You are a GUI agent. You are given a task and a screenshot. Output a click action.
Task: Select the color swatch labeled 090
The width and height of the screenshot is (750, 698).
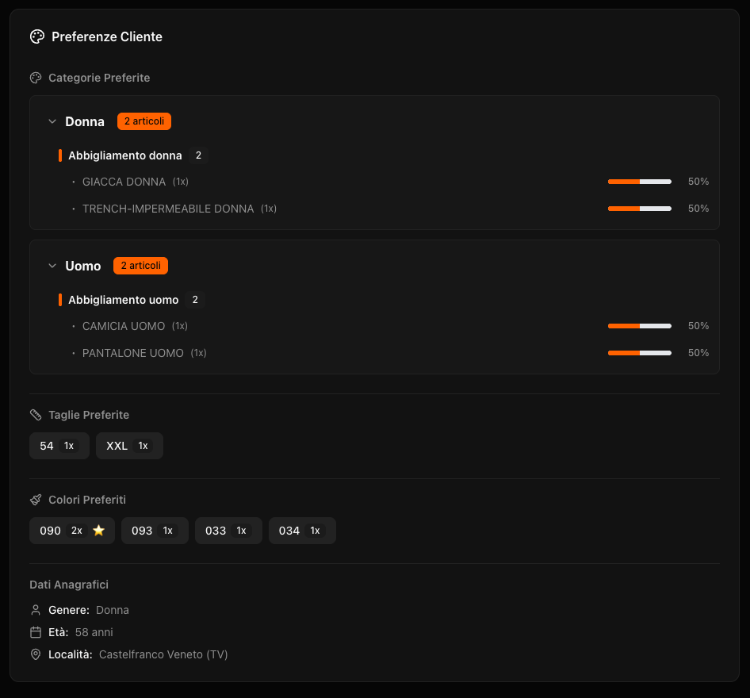pyautogui.click(x=71, y=530)
